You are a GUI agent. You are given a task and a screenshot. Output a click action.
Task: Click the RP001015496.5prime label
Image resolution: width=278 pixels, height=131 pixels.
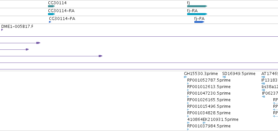pyautogui.click(x=209, y=106)
